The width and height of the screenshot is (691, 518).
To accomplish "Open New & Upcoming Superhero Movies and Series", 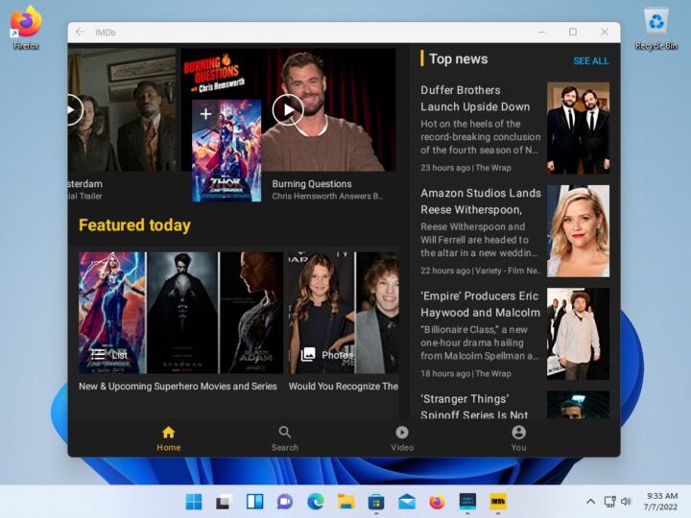I will click(178, 387).
